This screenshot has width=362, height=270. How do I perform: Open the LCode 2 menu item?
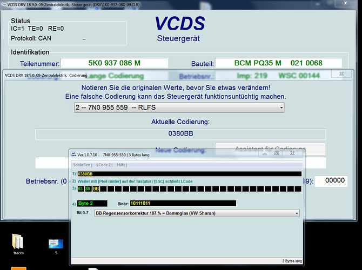click(104, 165)
